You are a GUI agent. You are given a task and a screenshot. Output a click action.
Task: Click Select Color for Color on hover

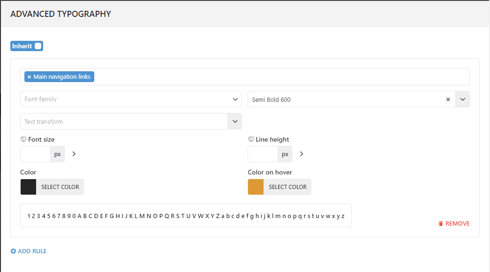pos(287,187)
